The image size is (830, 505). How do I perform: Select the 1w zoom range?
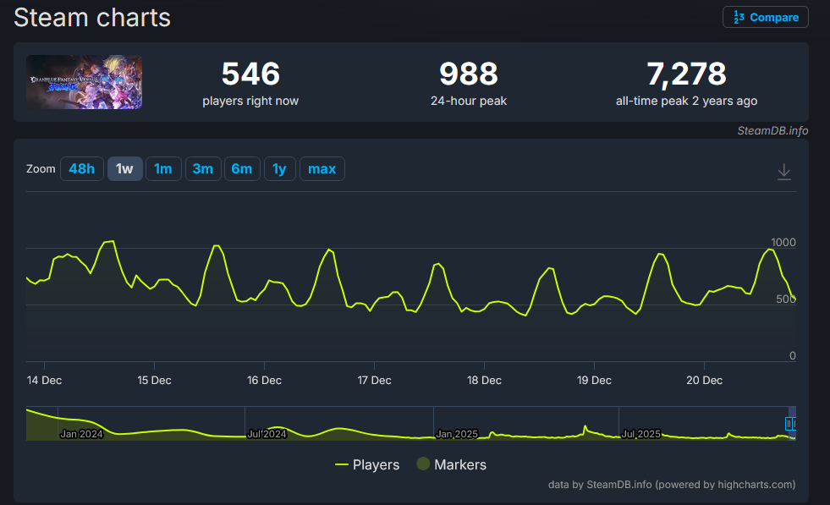[125, 169]
